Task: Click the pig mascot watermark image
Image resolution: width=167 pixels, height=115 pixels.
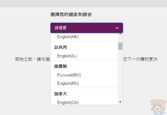Action: (x=158, y=107)
